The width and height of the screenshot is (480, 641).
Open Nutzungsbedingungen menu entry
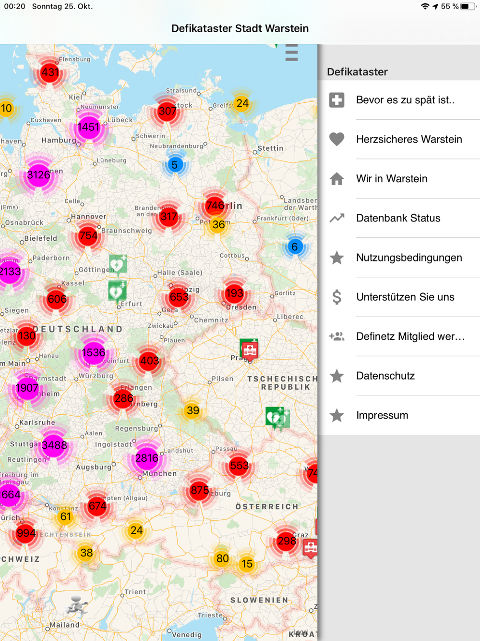399,258
